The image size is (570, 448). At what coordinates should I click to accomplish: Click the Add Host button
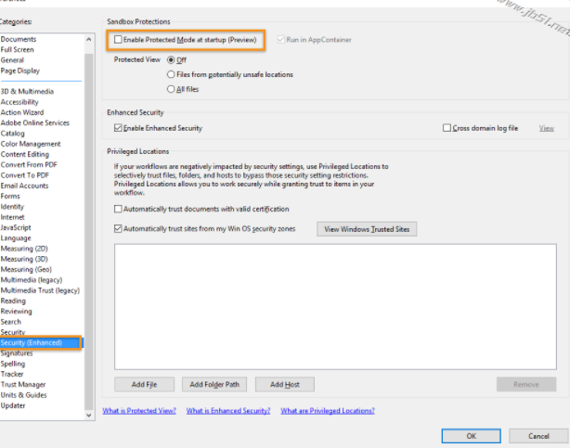click(x=284, y=384)
